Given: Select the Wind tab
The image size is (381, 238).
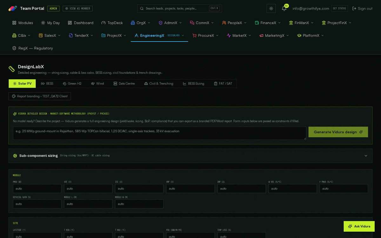Looking at the screenshot, I should point(97,83).
